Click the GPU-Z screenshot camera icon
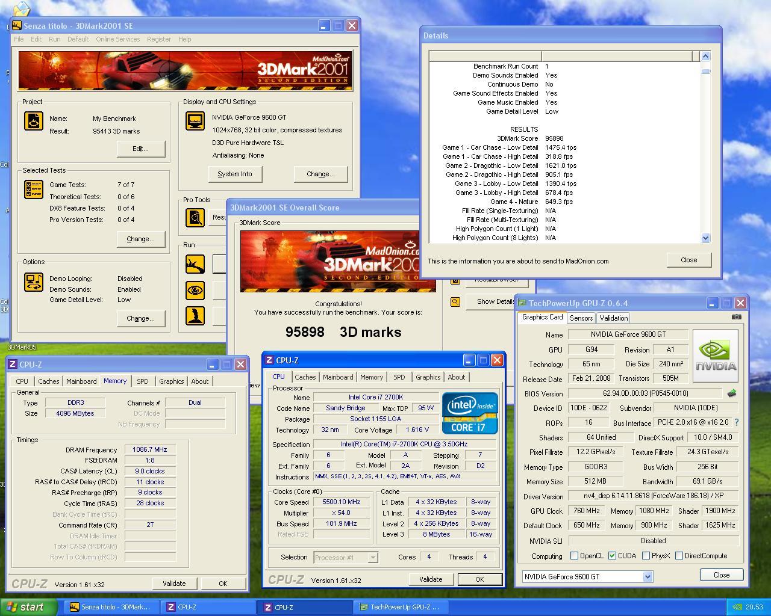The image size is (771, 616). (x=736, y=316)
